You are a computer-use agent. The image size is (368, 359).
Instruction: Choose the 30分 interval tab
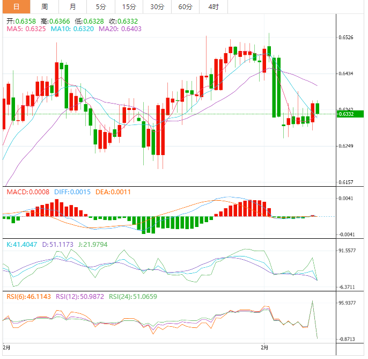(157, 7)
